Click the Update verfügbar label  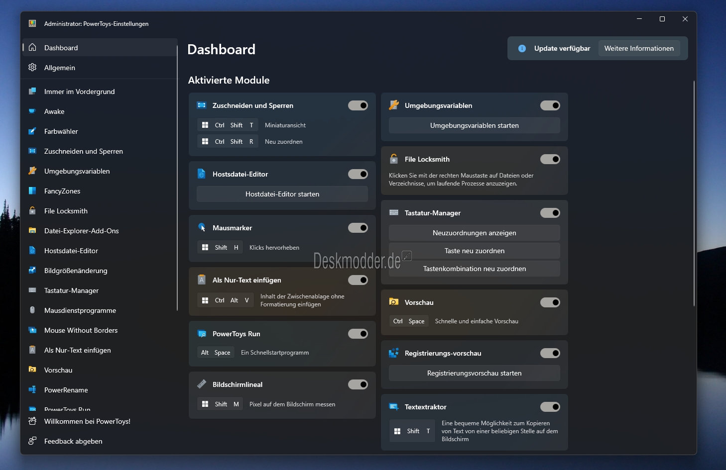(562, 48)
